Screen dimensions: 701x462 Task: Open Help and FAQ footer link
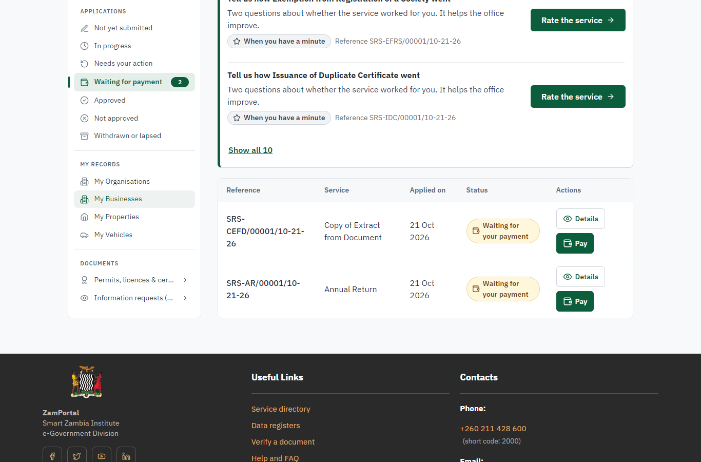click(x=275, y=458)
